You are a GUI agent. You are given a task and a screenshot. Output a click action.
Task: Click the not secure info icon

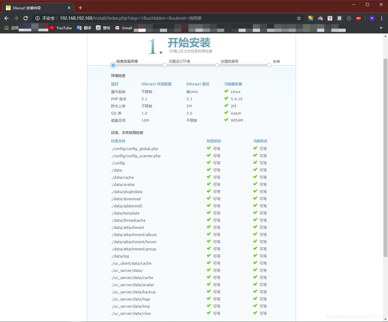(x=38, y=18)
